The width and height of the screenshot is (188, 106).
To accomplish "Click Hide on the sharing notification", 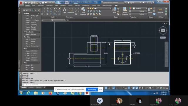I will (x=100, y=90).
